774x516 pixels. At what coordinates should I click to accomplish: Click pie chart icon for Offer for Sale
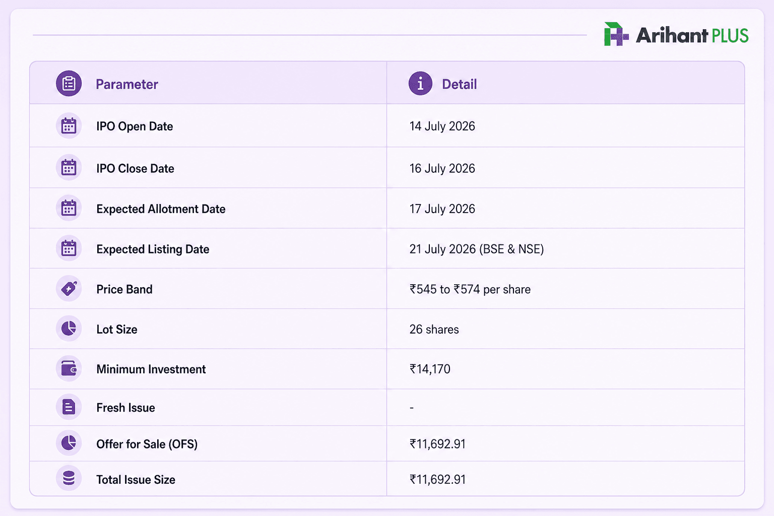[x=69, y=443]
